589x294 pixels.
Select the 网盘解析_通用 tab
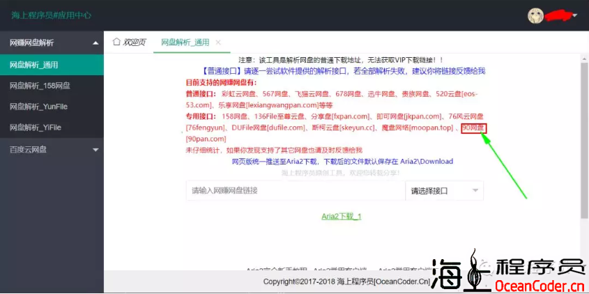tap(185, 42)
